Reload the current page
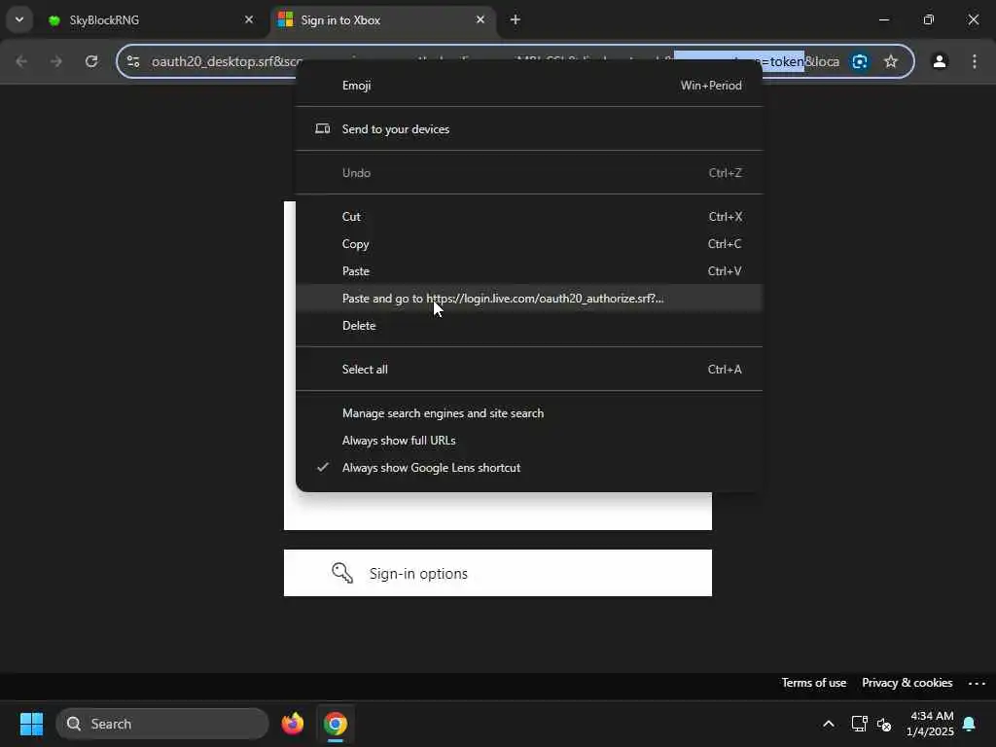The height and width of the screenshot is (747, 996). coord(91,61)
